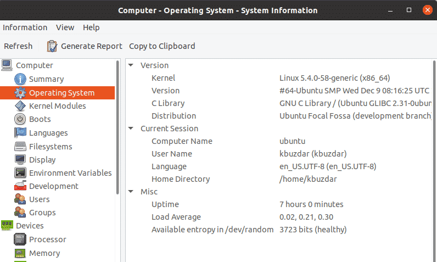
Task: Open the Summary page
Action: 46,79
